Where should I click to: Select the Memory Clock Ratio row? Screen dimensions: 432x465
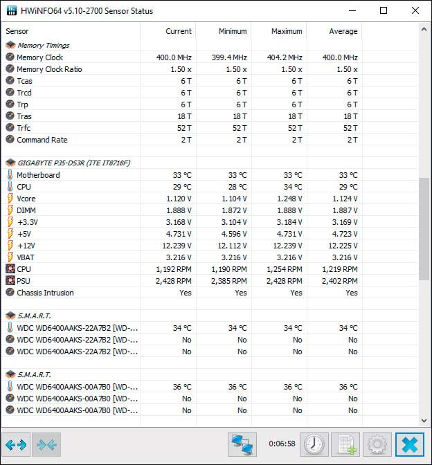[210, 69]
